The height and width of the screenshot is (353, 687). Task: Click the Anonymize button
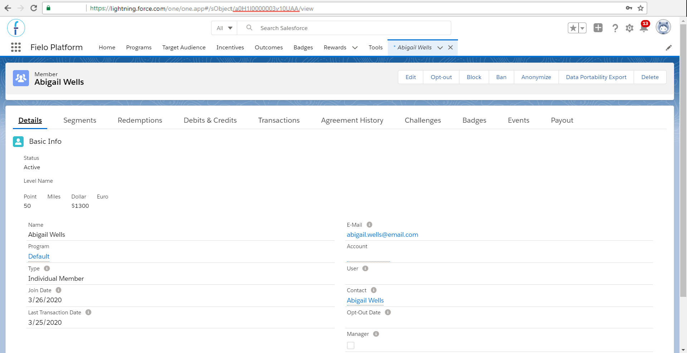536,77
